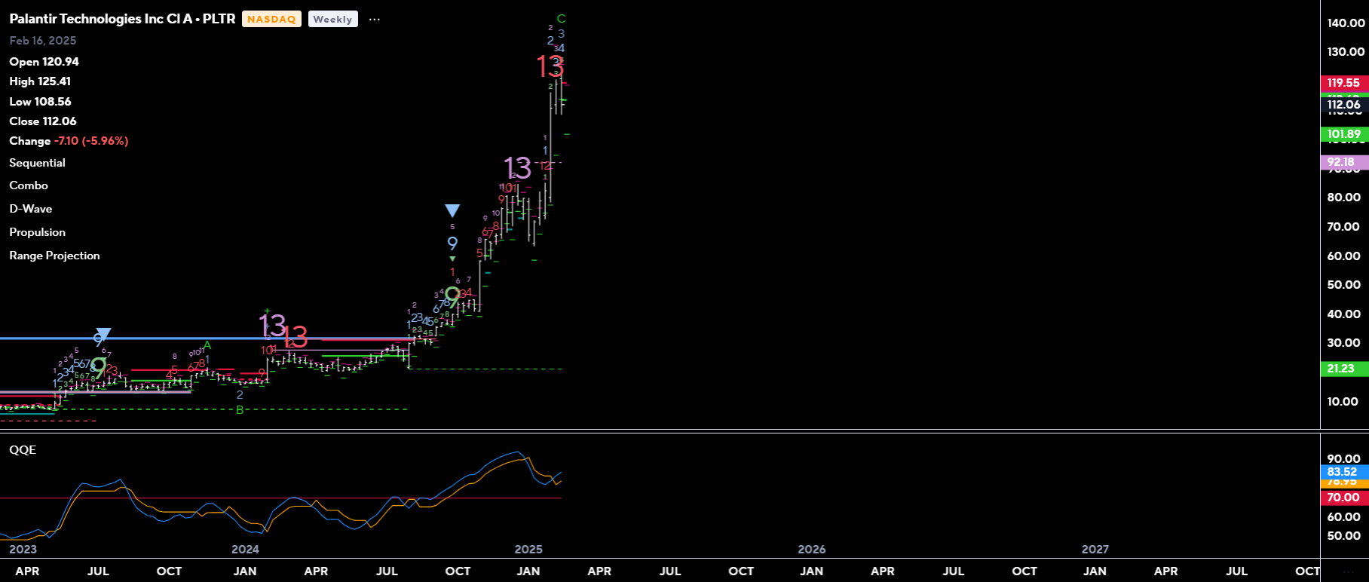Click the Palantir Technologies PLTR symbol title
Screen dimensions: 1369x582
pyautogui.click(x=122, y=19)
